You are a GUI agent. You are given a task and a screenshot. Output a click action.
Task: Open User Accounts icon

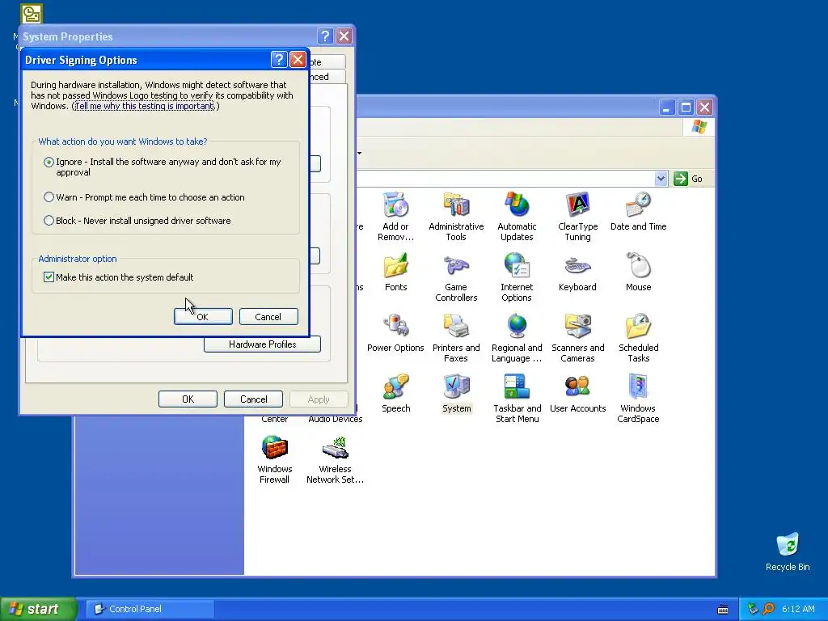coord(577,387)
